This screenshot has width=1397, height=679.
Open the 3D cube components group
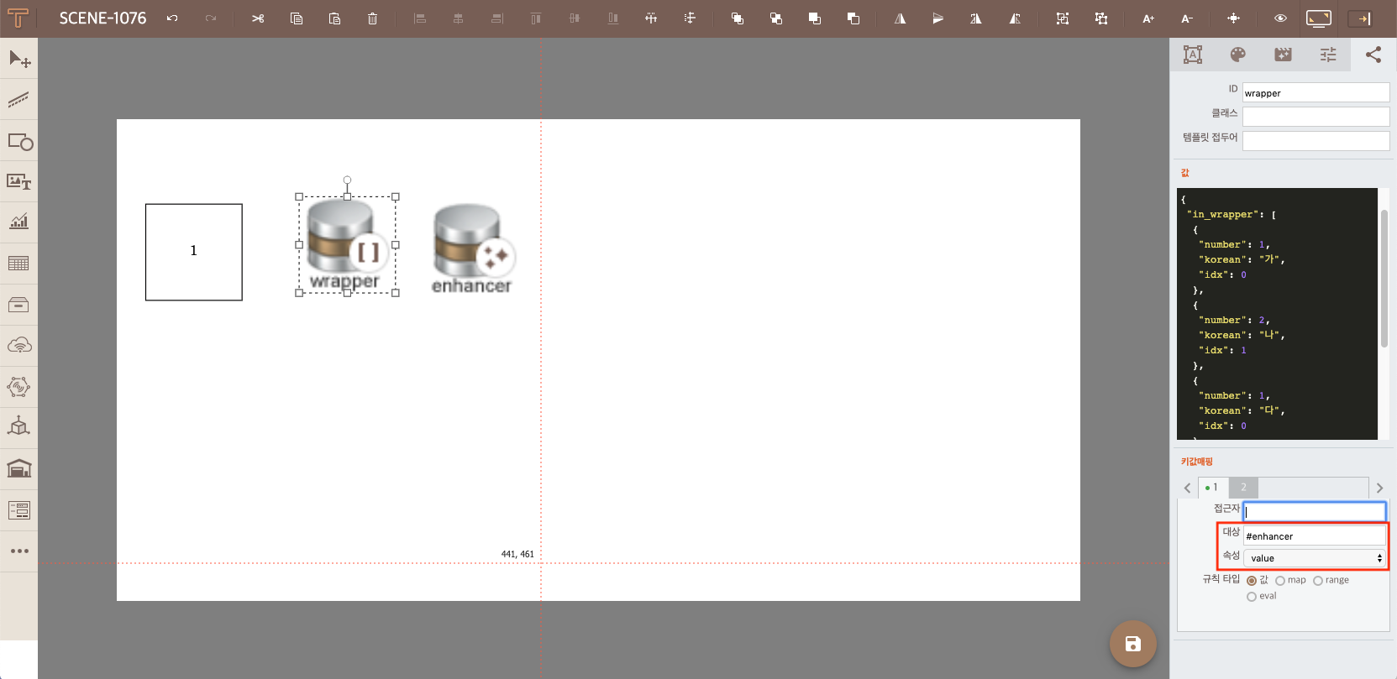pyautogui.click(x=19, y=427)
